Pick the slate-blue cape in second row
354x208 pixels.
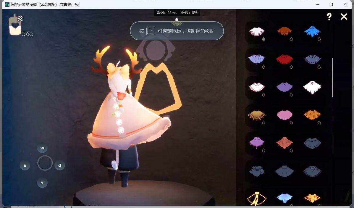(312, 59)
